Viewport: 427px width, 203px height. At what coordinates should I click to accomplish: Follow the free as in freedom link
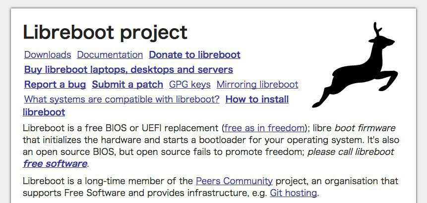pyautogui.click(x=263, y=129)
